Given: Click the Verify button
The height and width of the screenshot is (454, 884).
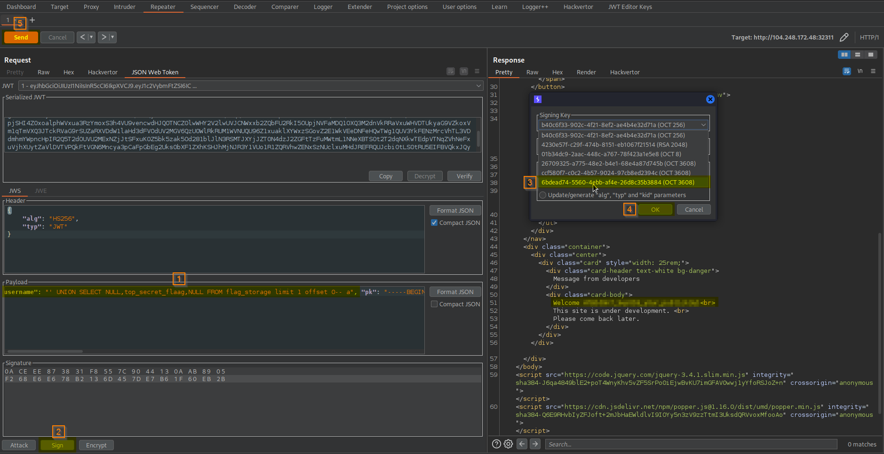Looking at the screenshot, I should click(464, 176).
